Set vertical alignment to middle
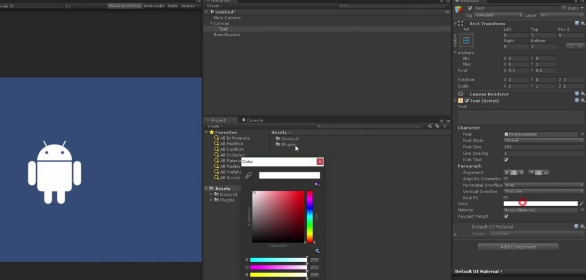The width and height of the screenshot is (586, 280). [539, 173]
